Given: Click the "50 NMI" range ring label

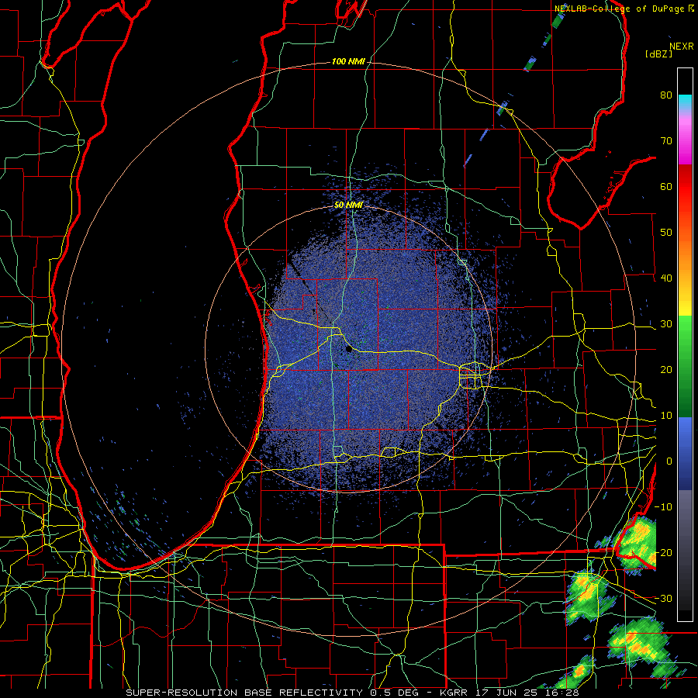Looking at the screenshot, I should [348, 206].
